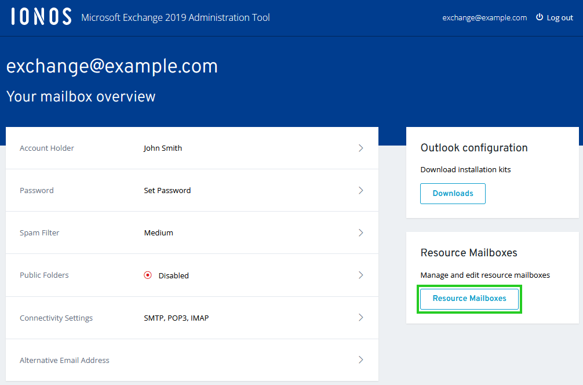Viewport: 583px width, 385px height.
Task: Select the Log out text link
Action: pyautogui.click(x=560, y=17)
